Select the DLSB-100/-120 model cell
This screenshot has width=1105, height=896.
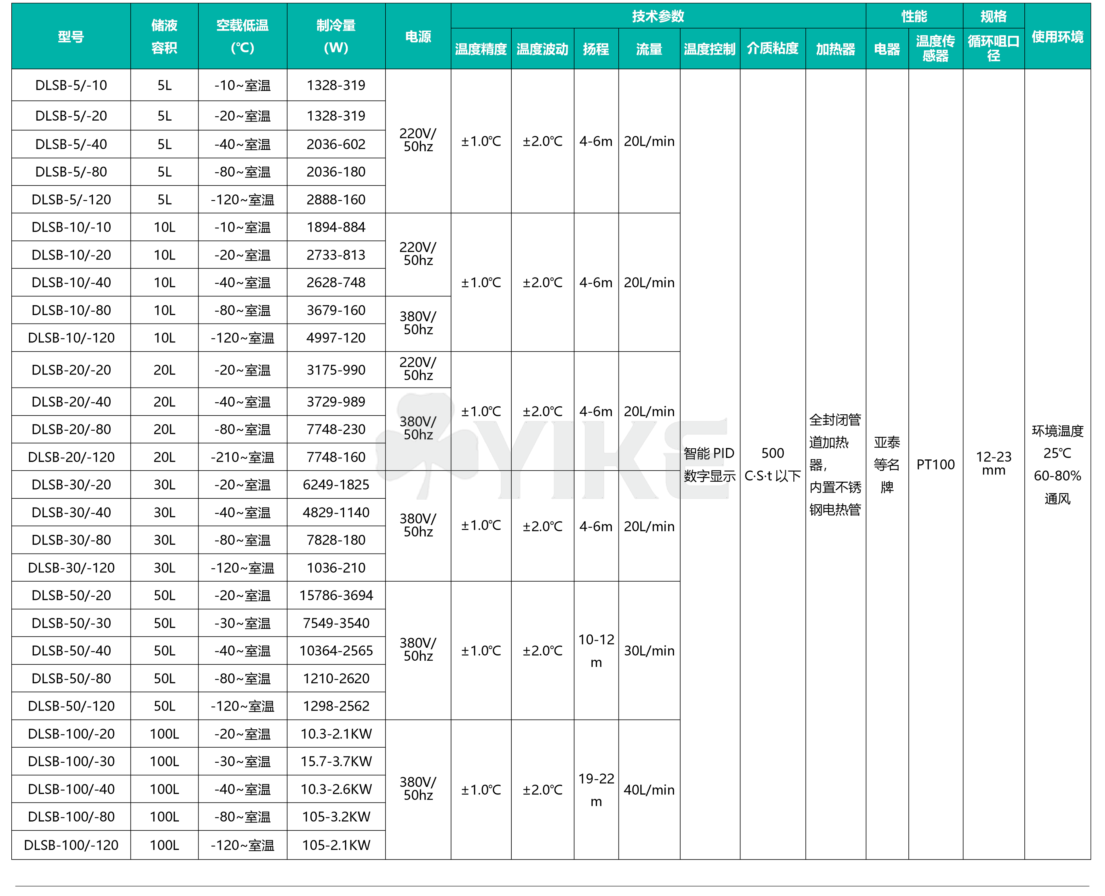click(x=71, y=845)
